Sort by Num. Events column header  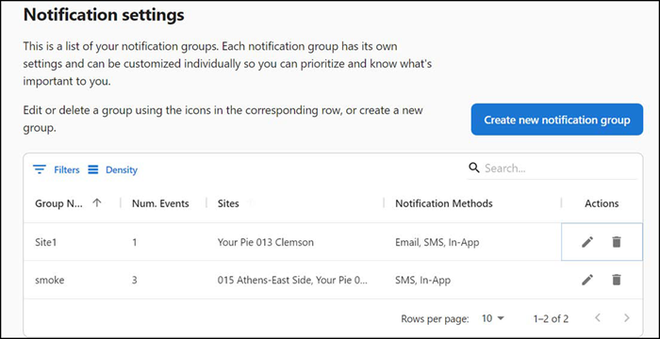160,203
